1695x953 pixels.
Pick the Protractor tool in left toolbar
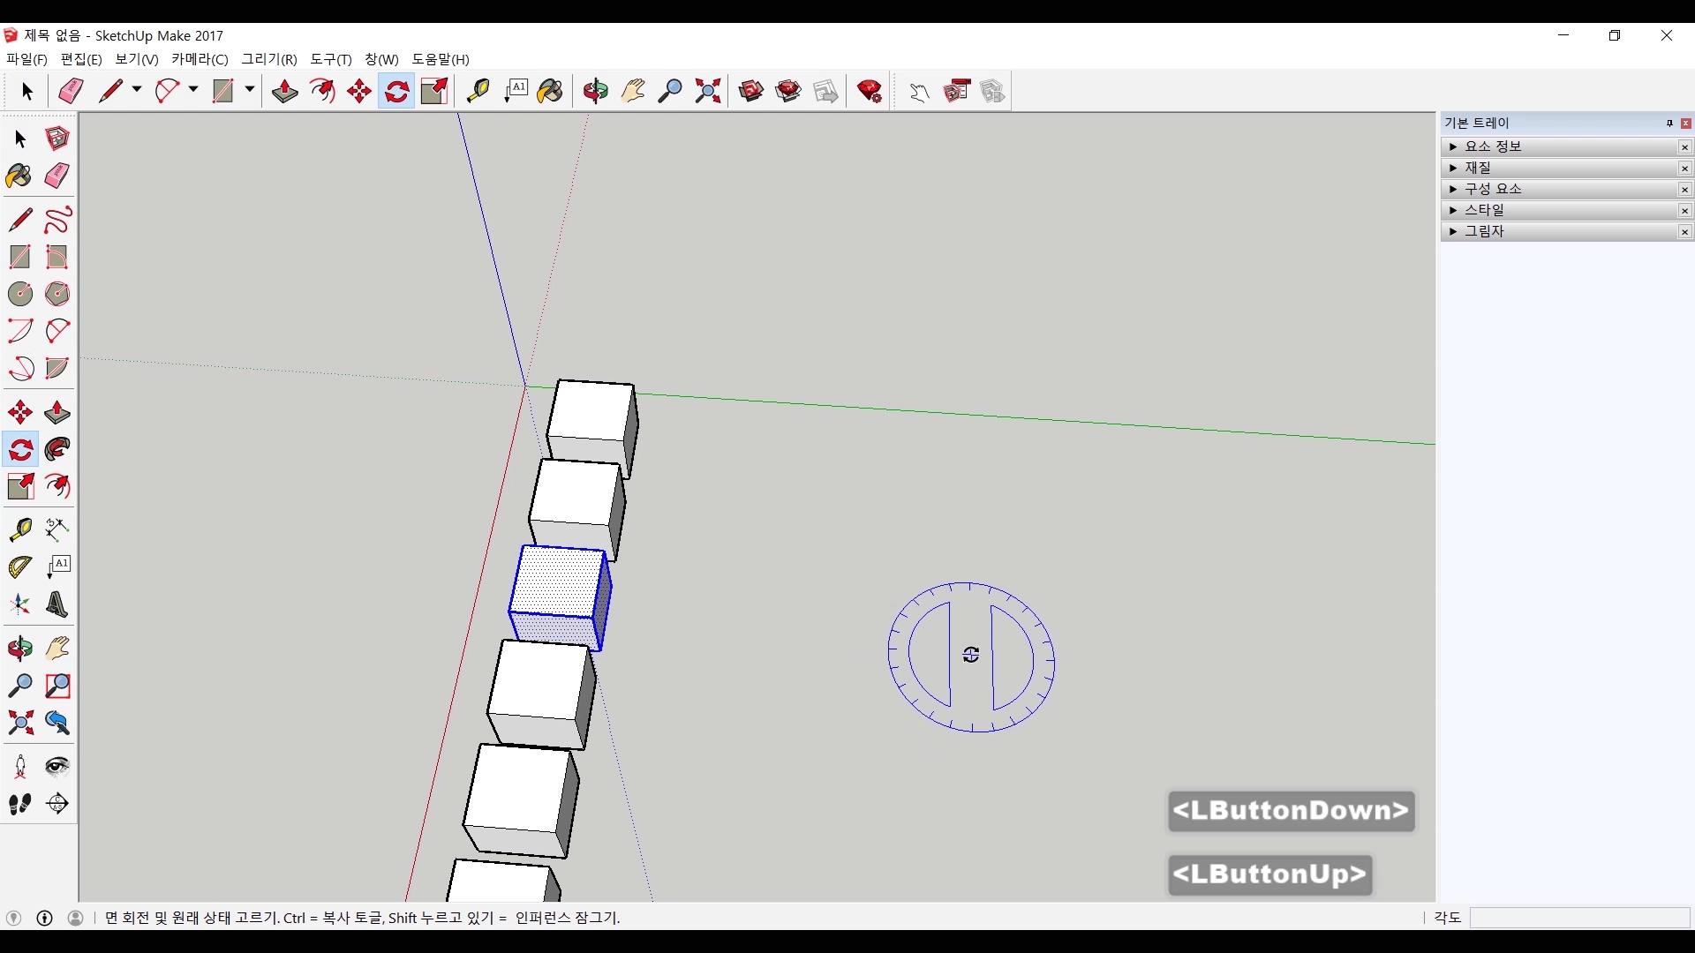click(x=19, y=567)
